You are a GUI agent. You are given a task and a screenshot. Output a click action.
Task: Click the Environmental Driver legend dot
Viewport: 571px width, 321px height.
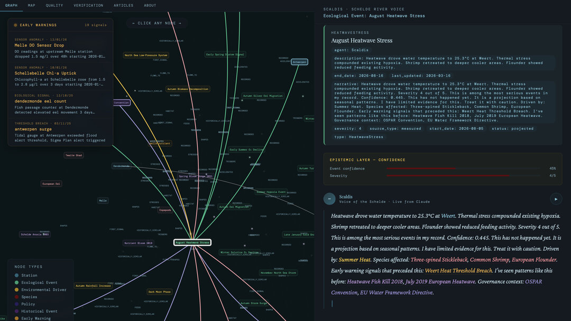pos(16,290)
